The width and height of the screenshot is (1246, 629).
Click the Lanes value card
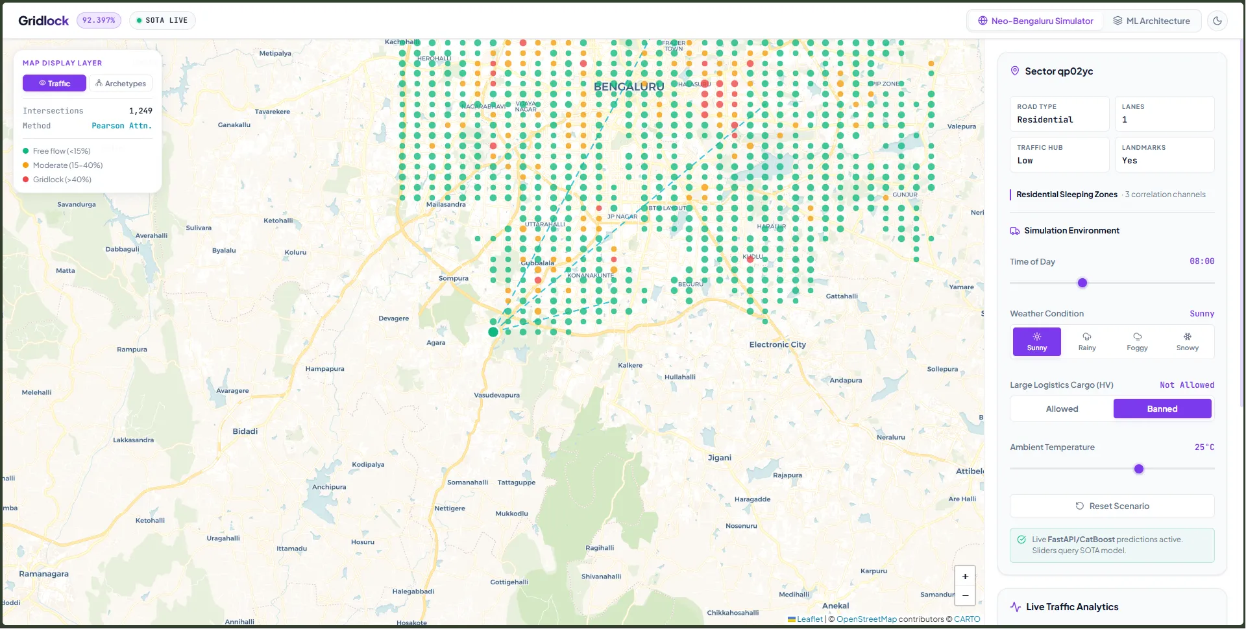click(x=1165, y=114)
